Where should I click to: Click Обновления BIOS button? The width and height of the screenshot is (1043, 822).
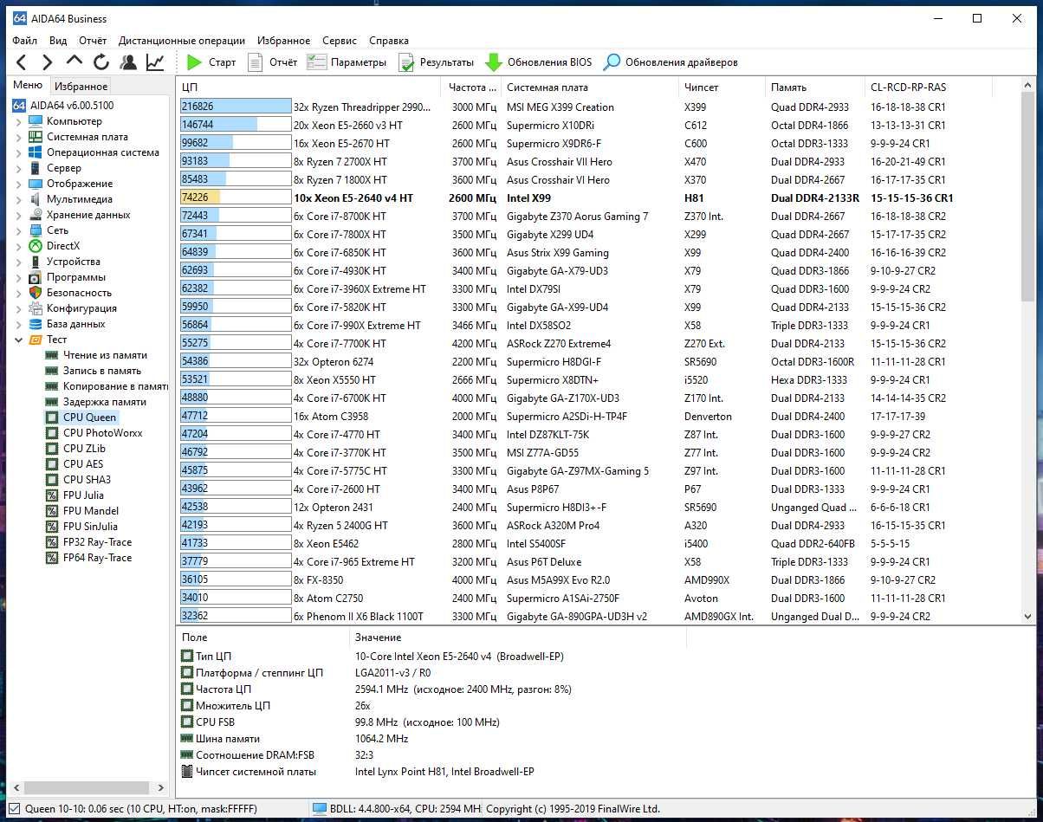tap(538, 62)
